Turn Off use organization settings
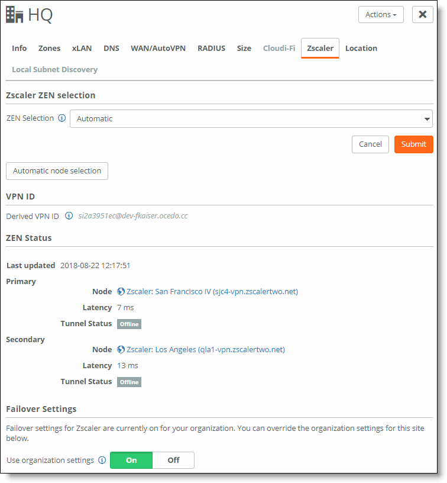The height and width of the screenshot is (483, 447). coord(173,460)
